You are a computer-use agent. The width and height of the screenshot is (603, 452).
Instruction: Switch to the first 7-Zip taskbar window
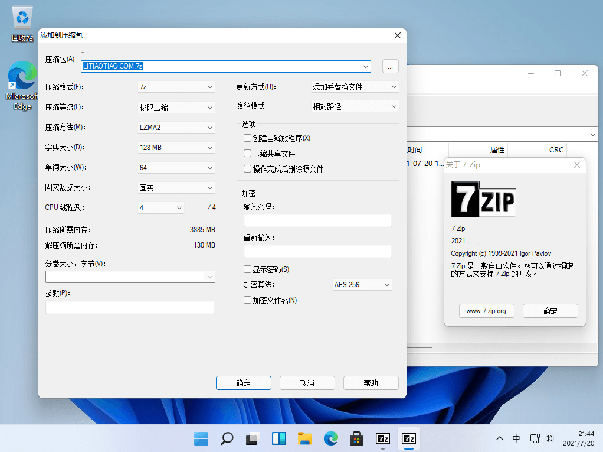383,438
